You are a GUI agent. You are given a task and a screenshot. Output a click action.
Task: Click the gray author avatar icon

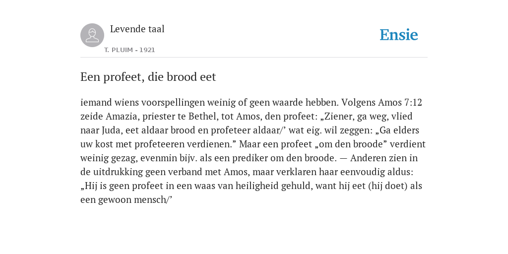[x=92, y=35]
